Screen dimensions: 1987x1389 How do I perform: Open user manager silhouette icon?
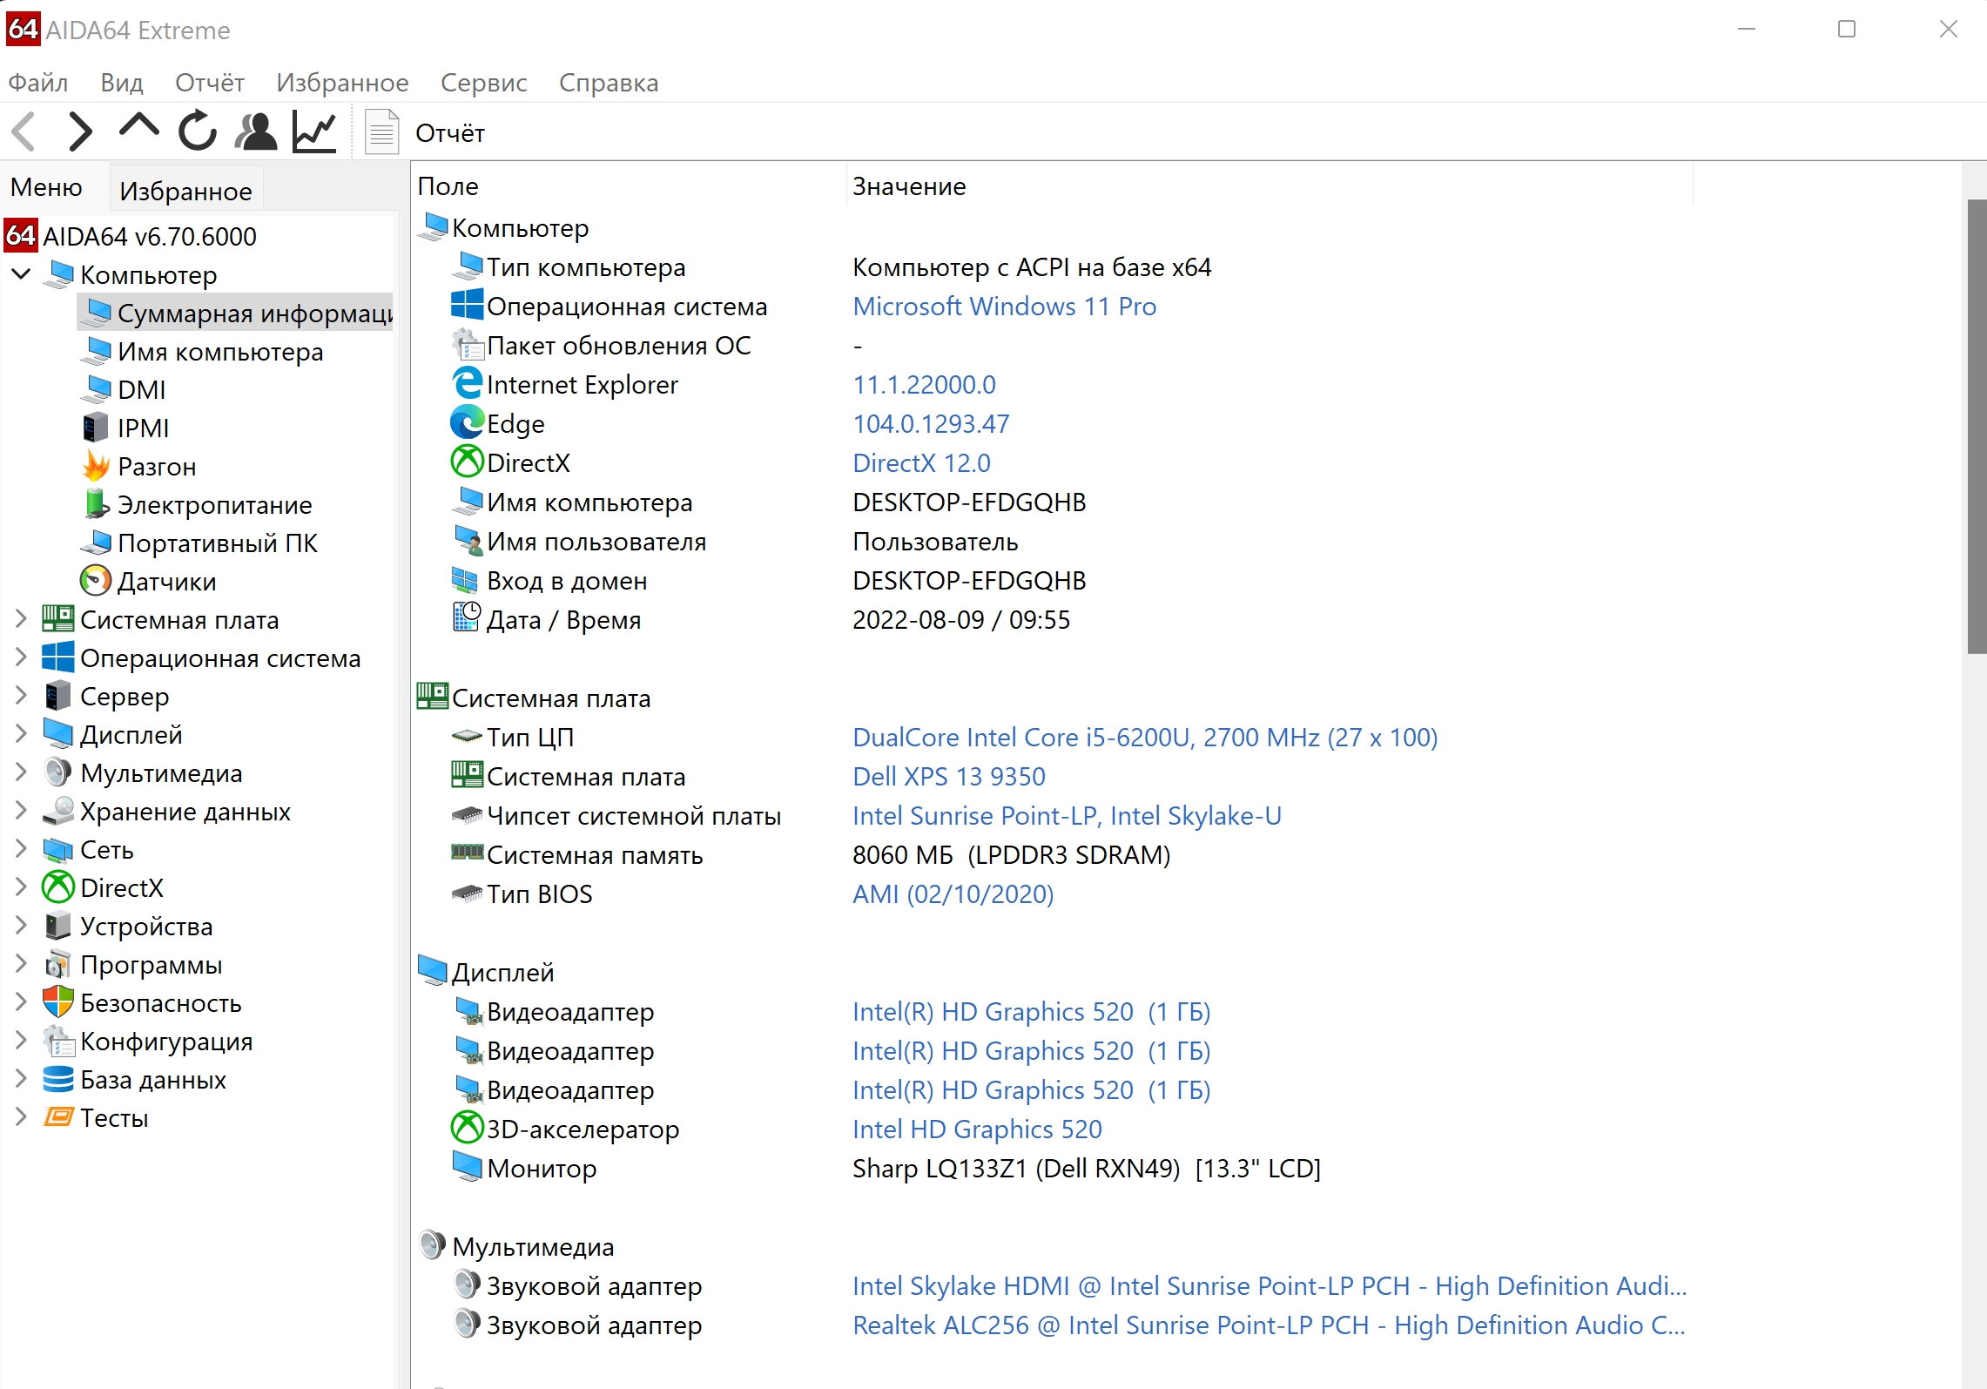256,131
